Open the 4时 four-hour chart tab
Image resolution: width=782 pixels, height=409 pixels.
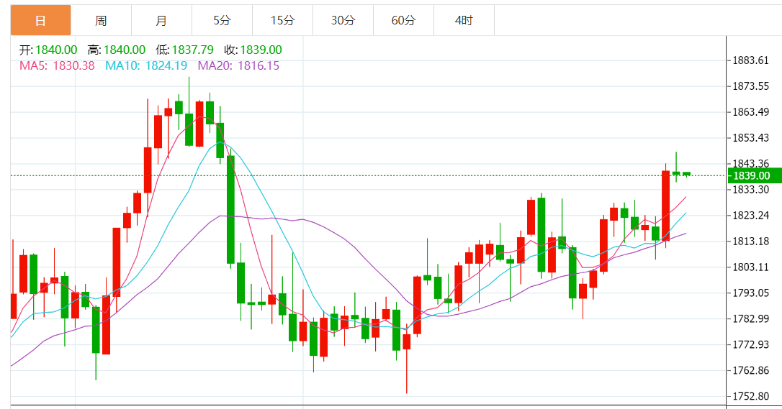[x=464, y=20]
